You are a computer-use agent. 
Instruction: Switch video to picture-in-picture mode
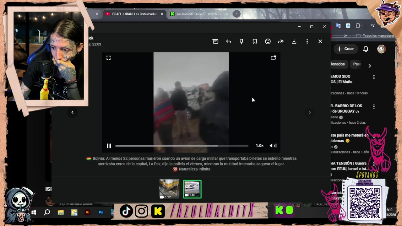tap(273, 58)
